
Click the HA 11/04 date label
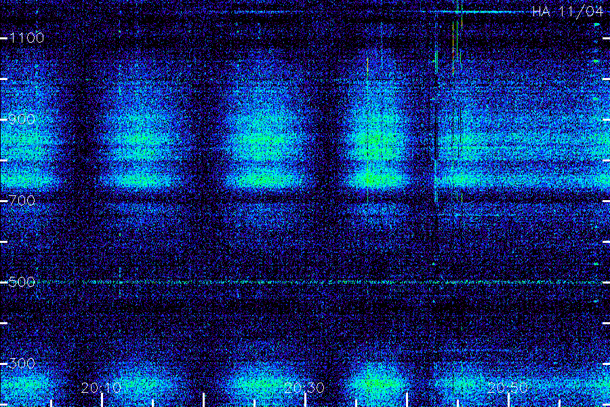[x=567, y=12]
